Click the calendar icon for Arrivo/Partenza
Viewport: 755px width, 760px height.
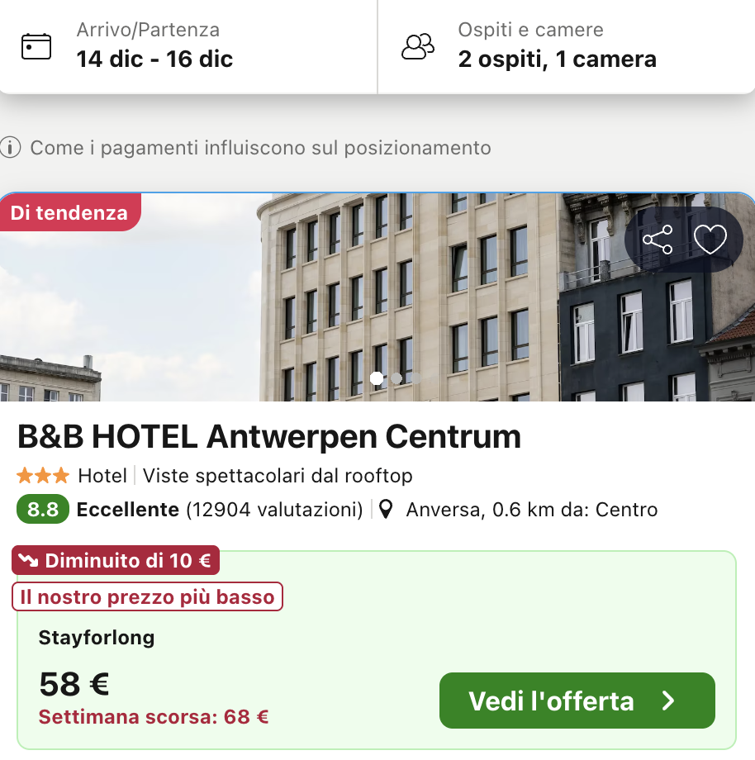(x=36, y=46)
